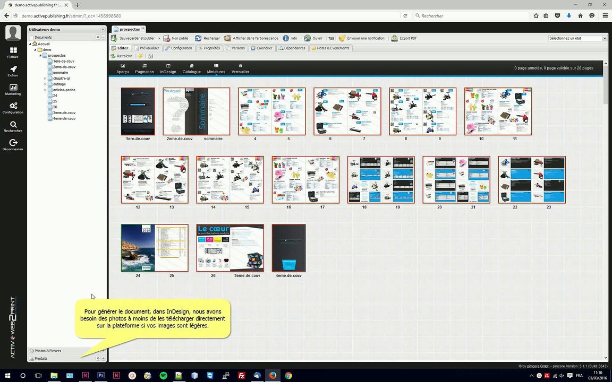Switch to the Propriétés tab
The image size is (612, 382).
[209, 48]
